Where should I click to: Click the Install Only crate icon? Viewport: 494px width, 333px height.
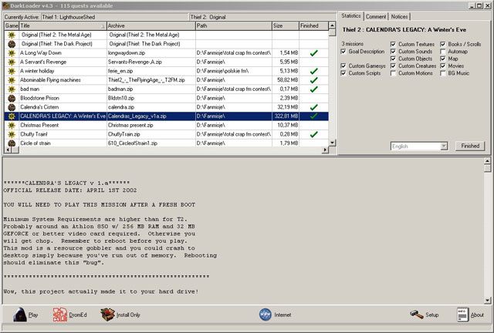(x=107, y=314)
